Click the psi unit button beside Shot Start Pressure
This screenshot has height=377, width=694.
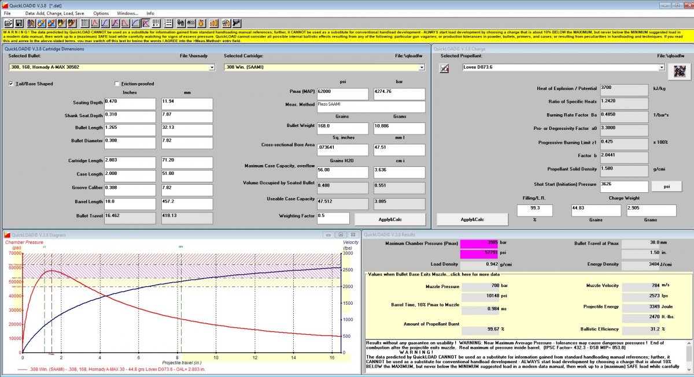tap(666, 186)
